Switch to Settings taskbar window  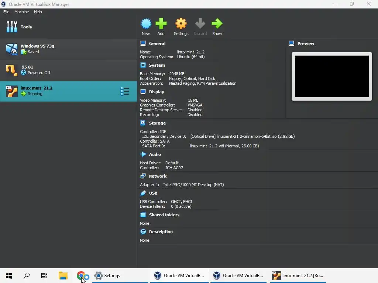point(120,276)
